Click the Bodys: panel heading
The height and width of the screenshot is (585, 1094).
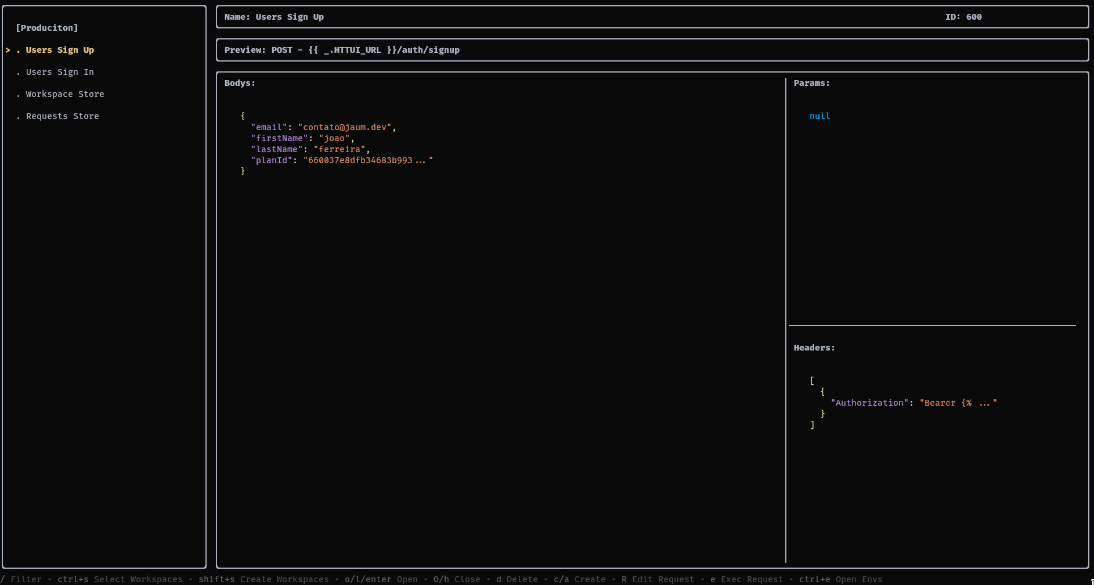240,83
